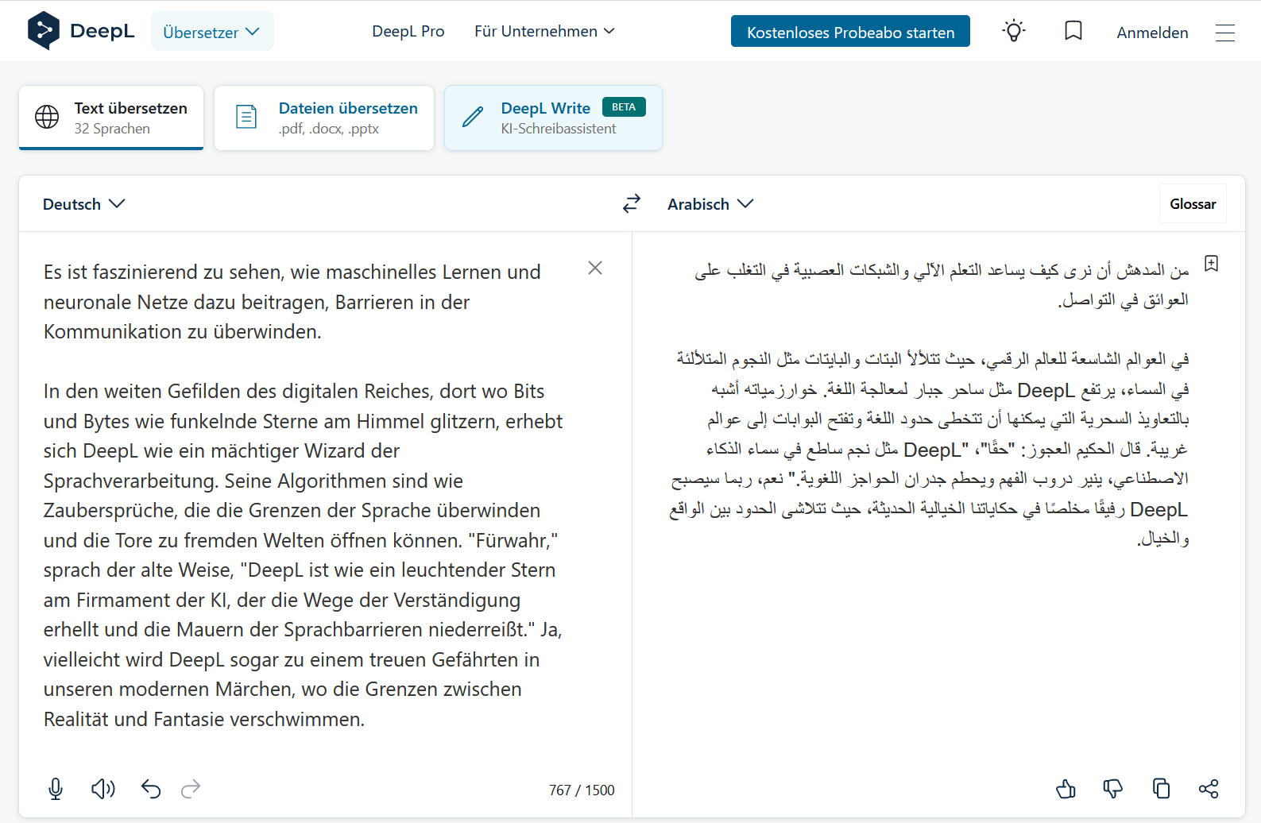
Task: Start microphone voice input
Action: pyautogui.click(x=56, y=789)
